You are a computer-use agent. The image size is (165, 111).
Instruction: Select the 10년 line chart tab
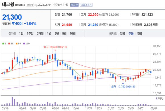click(x=73, y=33)
